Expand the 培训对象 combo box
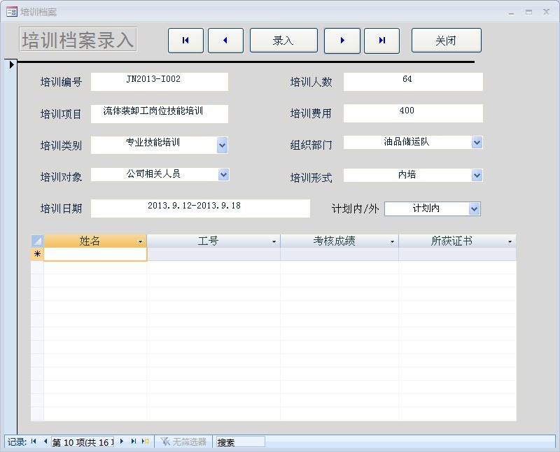The height and width of the screenshot is (452, 560). tap(223, 174)
